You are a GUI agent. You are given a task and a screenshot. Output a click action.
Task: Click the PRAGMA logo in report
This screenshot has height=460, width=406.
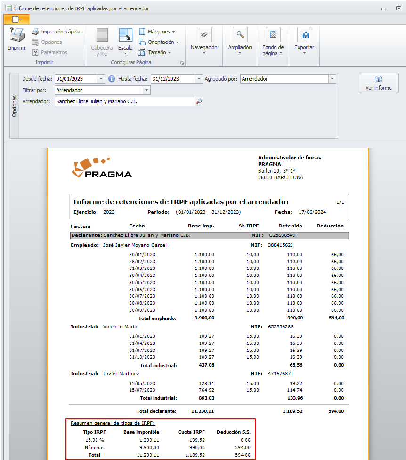click(x=102, y=167)
